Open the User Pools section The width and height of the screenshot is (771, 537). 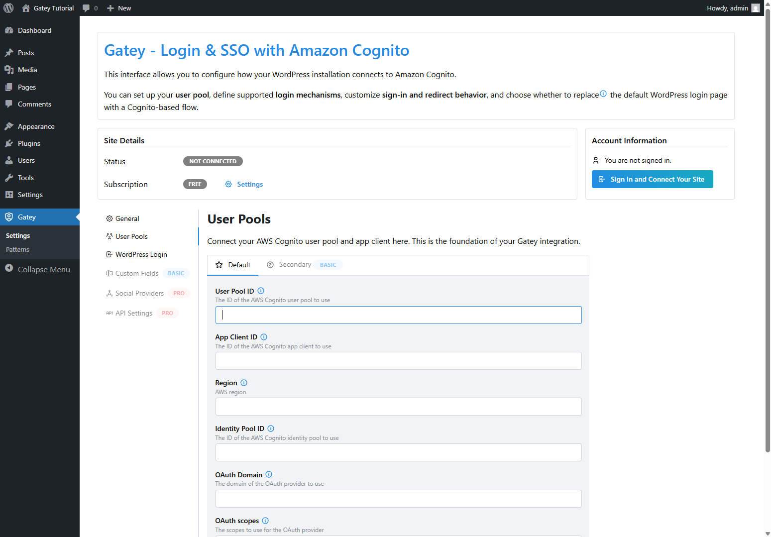pyautogui.click(x=148, y=236)
